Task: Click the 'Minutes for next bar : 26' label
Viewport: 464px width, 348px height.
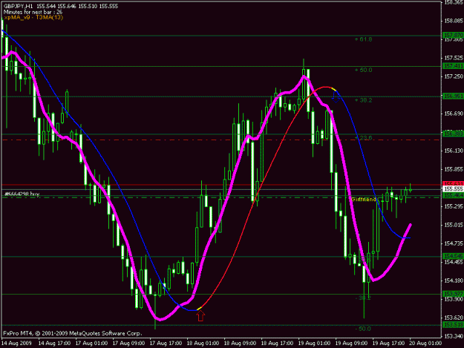Action: (x=33, y=12)
